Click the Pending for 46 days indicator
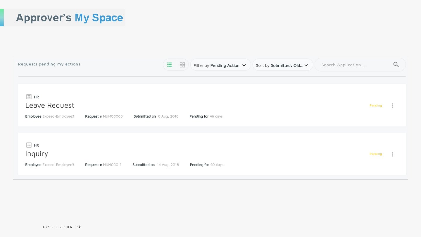 pyautogui.click(x=206, y=116)
